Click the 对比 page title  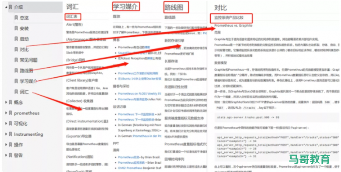[220, 8]
